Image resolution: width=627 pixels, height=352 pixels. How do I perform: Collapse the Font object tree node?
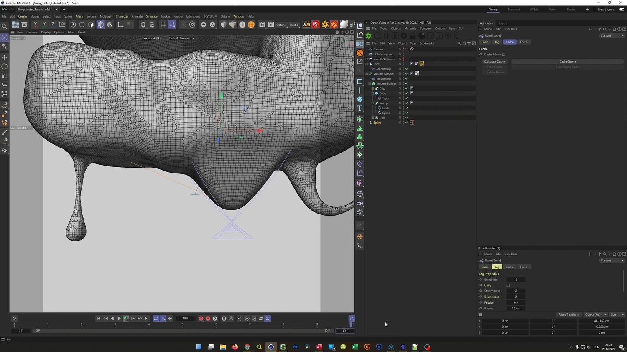367,64
